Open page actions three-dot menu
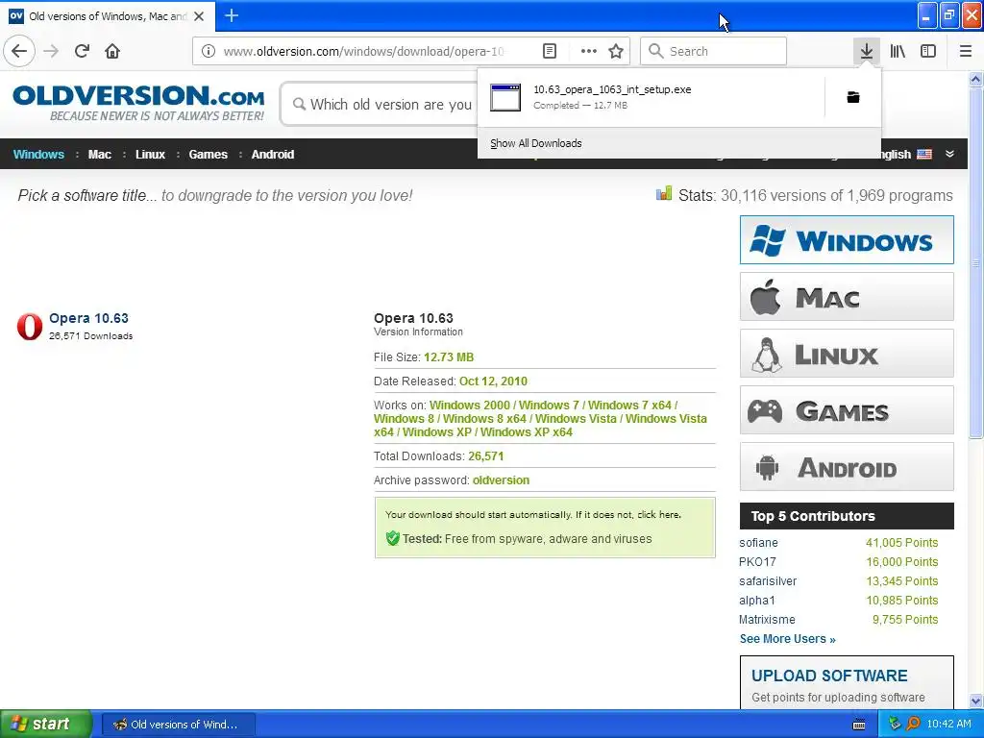This screenshot has width=984, height=738. (589, 51)
